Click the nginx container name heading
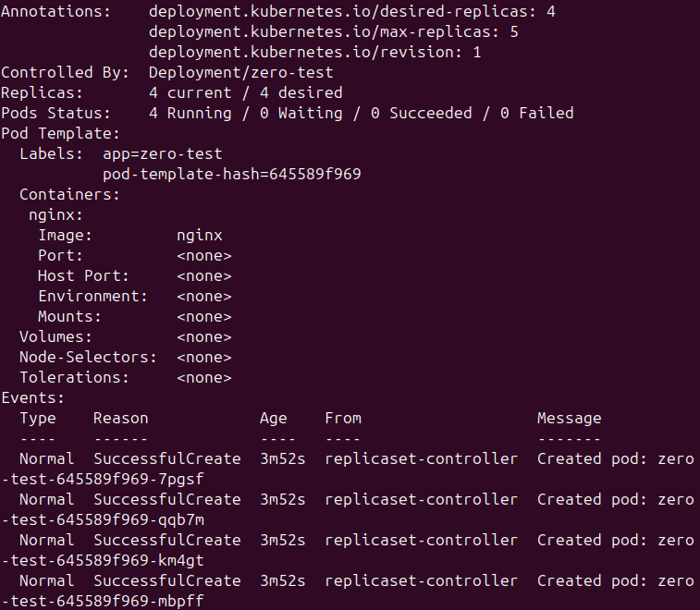The width and height of the screenshot is (700, 610). (55, 215)
